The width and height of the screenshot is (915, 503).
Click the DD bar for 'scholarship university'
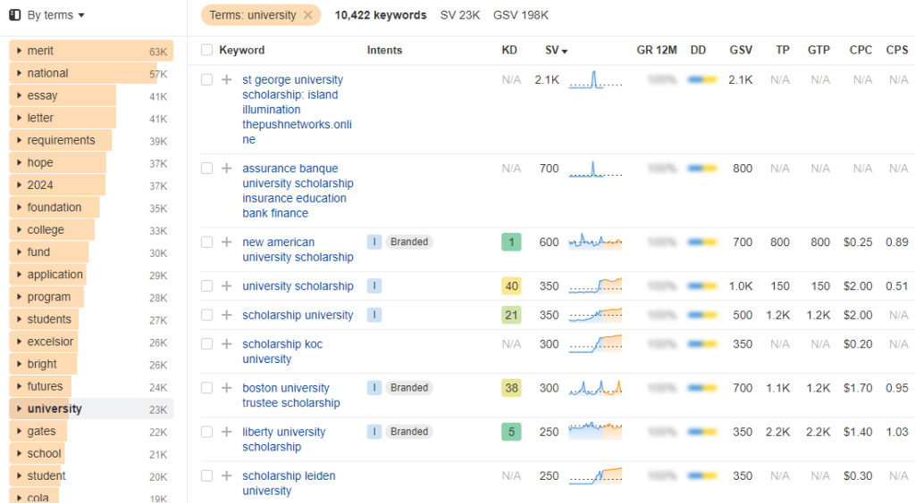click(x=702, y=315)
